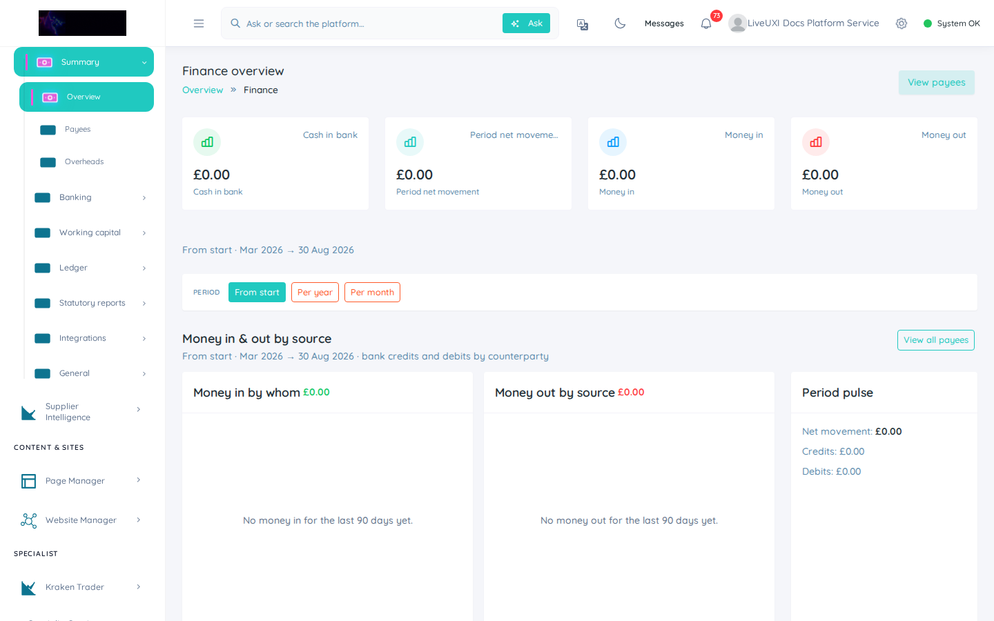994x621 pixels.
Task: Expand the Banking sidebar menu
Action: click(90, 197)
